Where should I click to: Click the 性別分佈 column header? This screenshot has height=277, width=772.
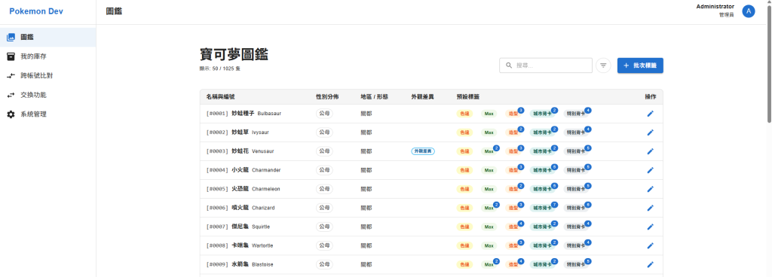(x=327, y=97)
